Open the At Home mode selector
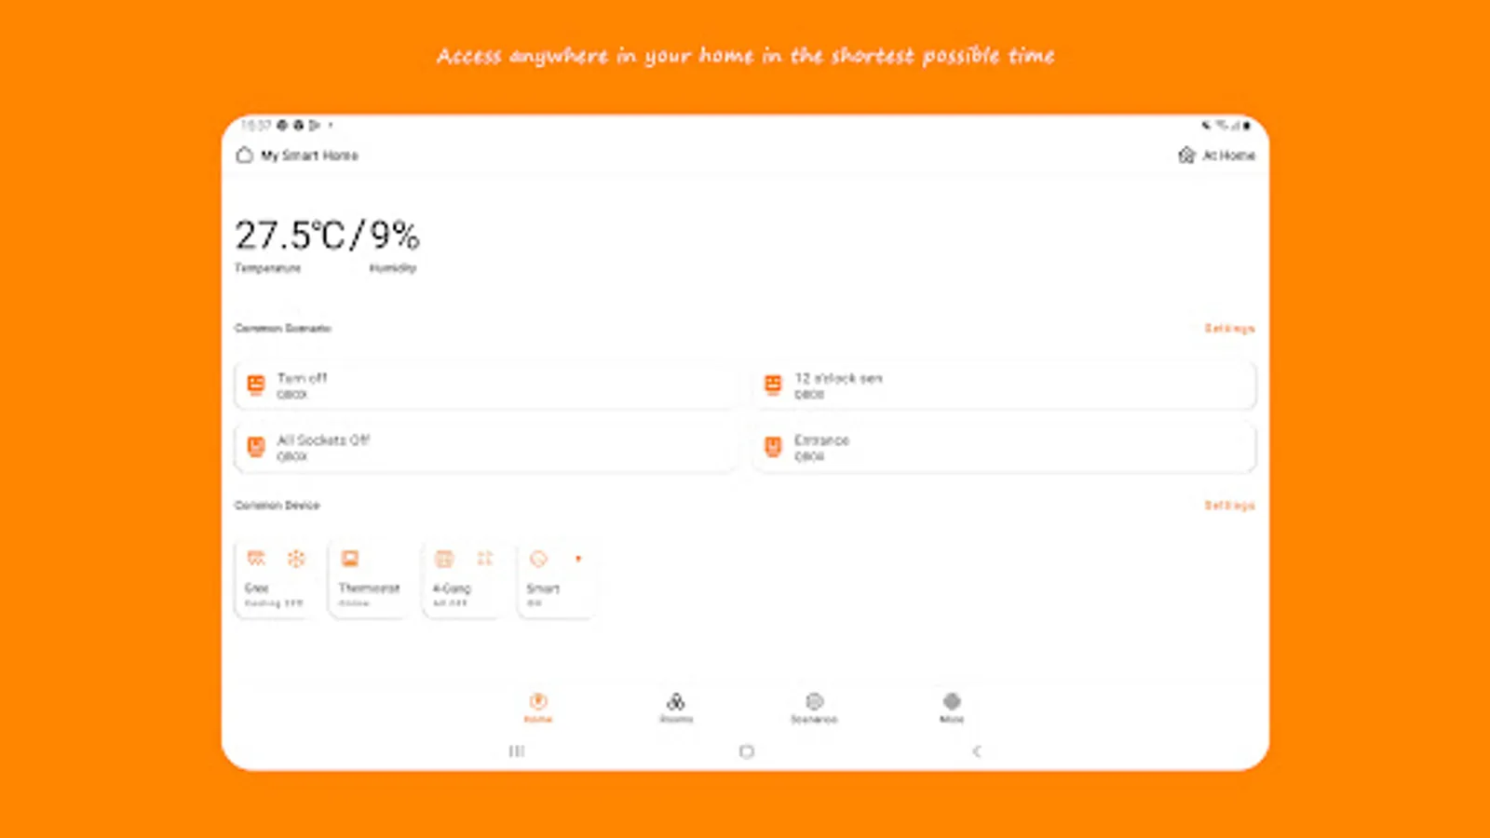Screen dimensions: 1490x838 click(1216, 155)
